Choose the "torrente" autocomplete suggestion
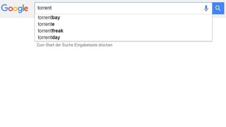Viewport: 226px width, 127px height. [x=46, y=24]
